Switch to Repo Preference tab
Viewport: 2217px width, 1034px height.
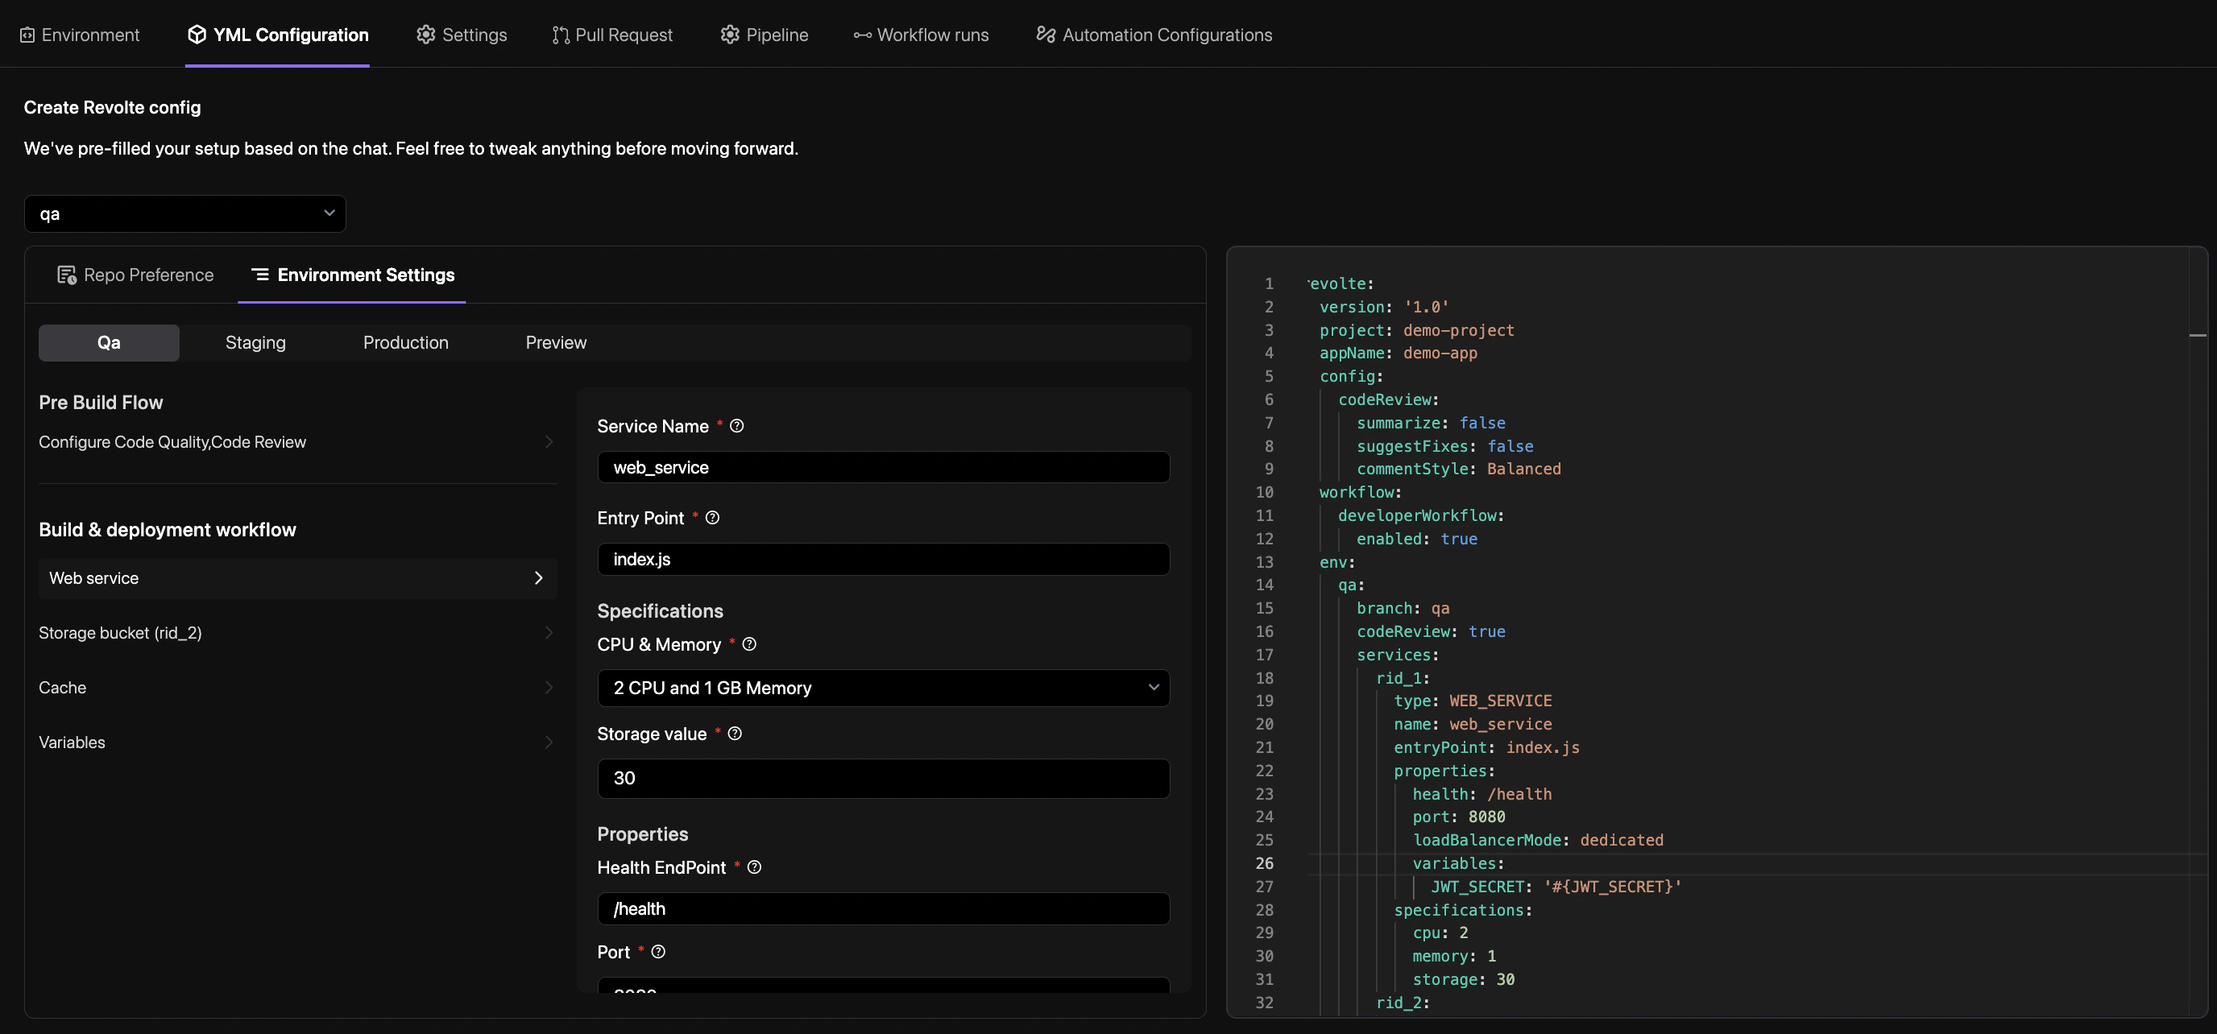[135, 275]
